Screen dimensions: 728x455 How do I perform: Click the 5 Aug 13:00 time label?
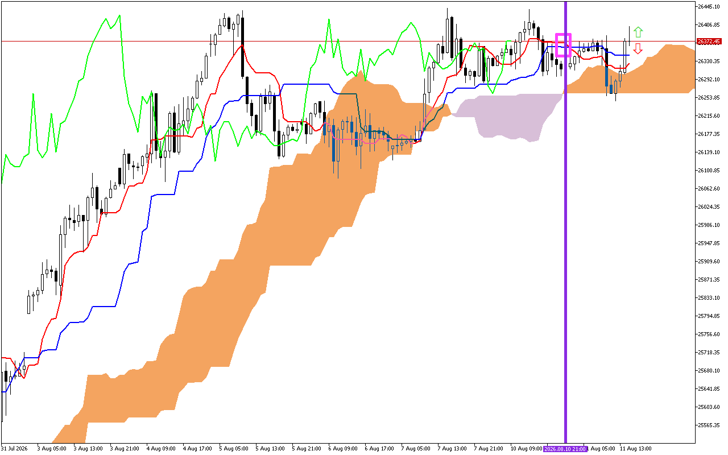tap(270, 449)
